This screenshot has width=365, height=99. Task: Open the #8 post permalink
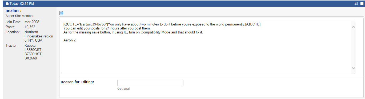point(356,4)
